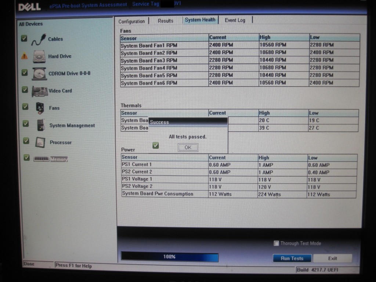Toggle the CDROM Drive checkbox
This screenshot has height=282, width=376.
[25, 72]
